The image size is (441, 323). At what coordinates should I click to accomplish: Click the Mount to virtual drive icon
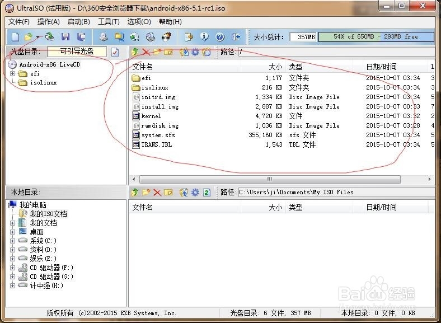pyautogui.click(x=151, y=37)
